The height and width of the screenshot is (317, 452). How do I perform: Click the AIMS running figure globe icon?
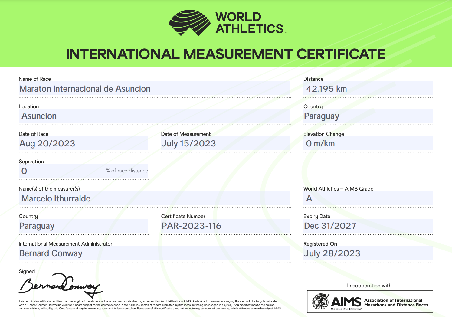pos(321,301)
